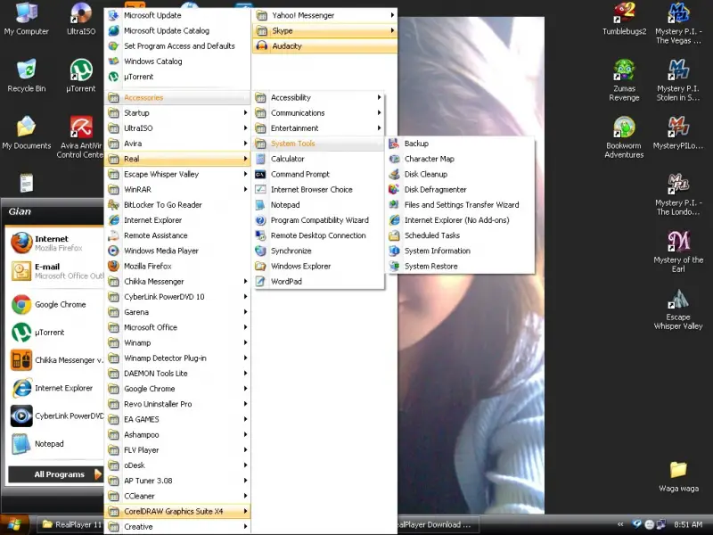The height and width of the screenshot is (535, 713).
Task: Expand Yahoo! Messenger folder
Action: [324, 15]
